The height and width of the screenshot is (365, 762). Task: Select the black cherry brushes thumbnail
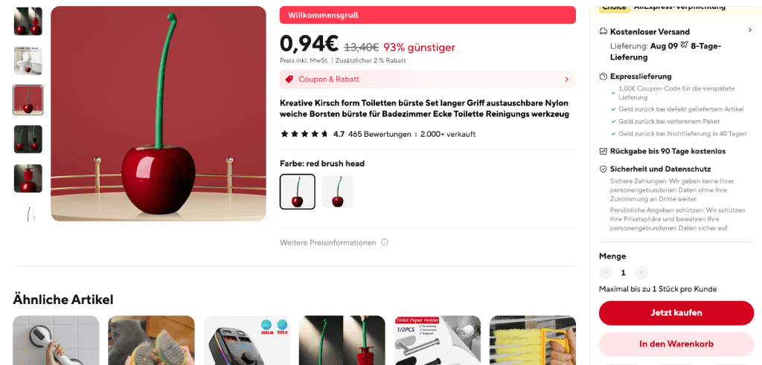point(28,139)
